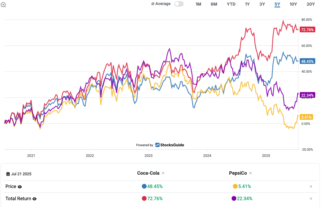Viewport: 322px width, 207px height.
Task: Toggle the Average switch
Action: pos(179,4)
